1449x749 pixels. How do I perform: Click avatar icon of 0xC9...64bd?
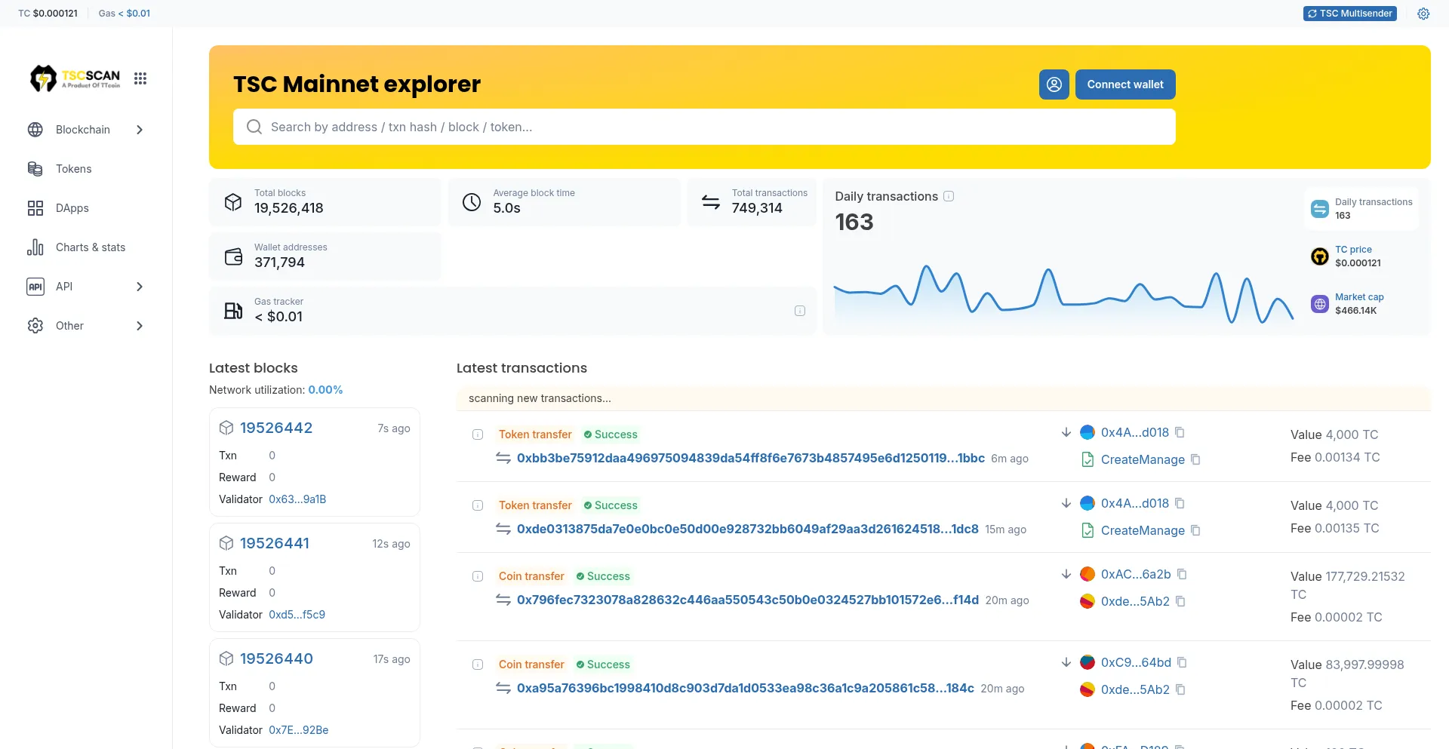click(1088, 662)
